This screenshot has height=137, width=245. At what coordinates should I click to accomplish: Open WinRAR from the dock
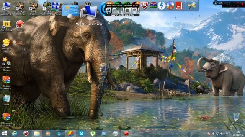click(x=153, y=5)
